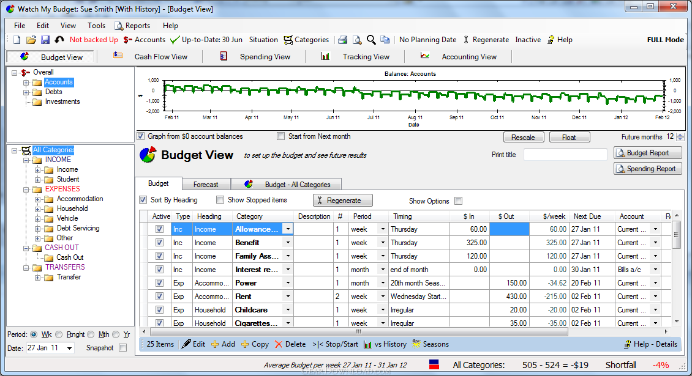Open Help - Details at bottom right
This screenshot has width=692, height=376.
[650, 344]
